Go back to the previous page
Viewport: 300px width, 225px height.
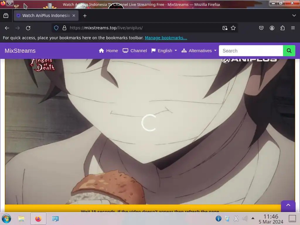[x=7, y=28]
